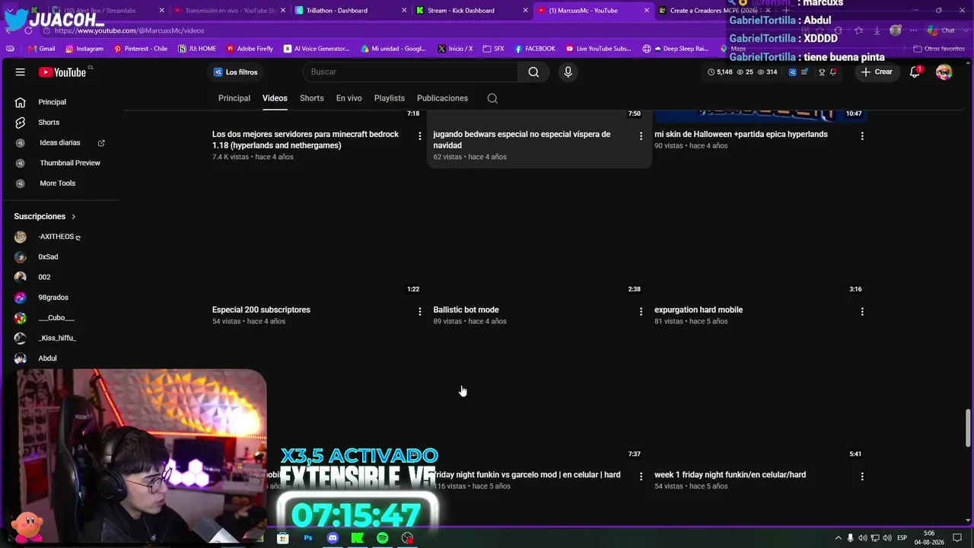The image size is (974, 548).
Task: Click the browser address bar URL
Action: click(129, 30)
